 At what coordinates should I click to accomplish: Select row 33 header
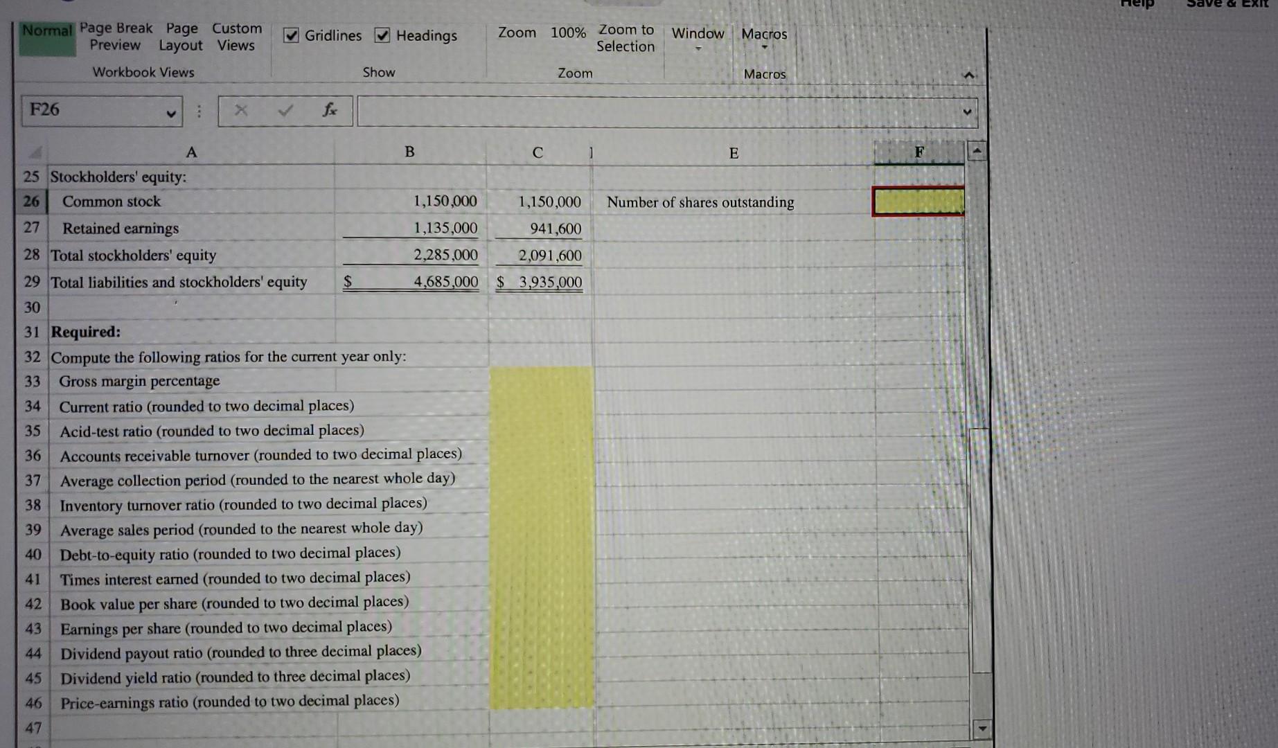pos(33,382)
